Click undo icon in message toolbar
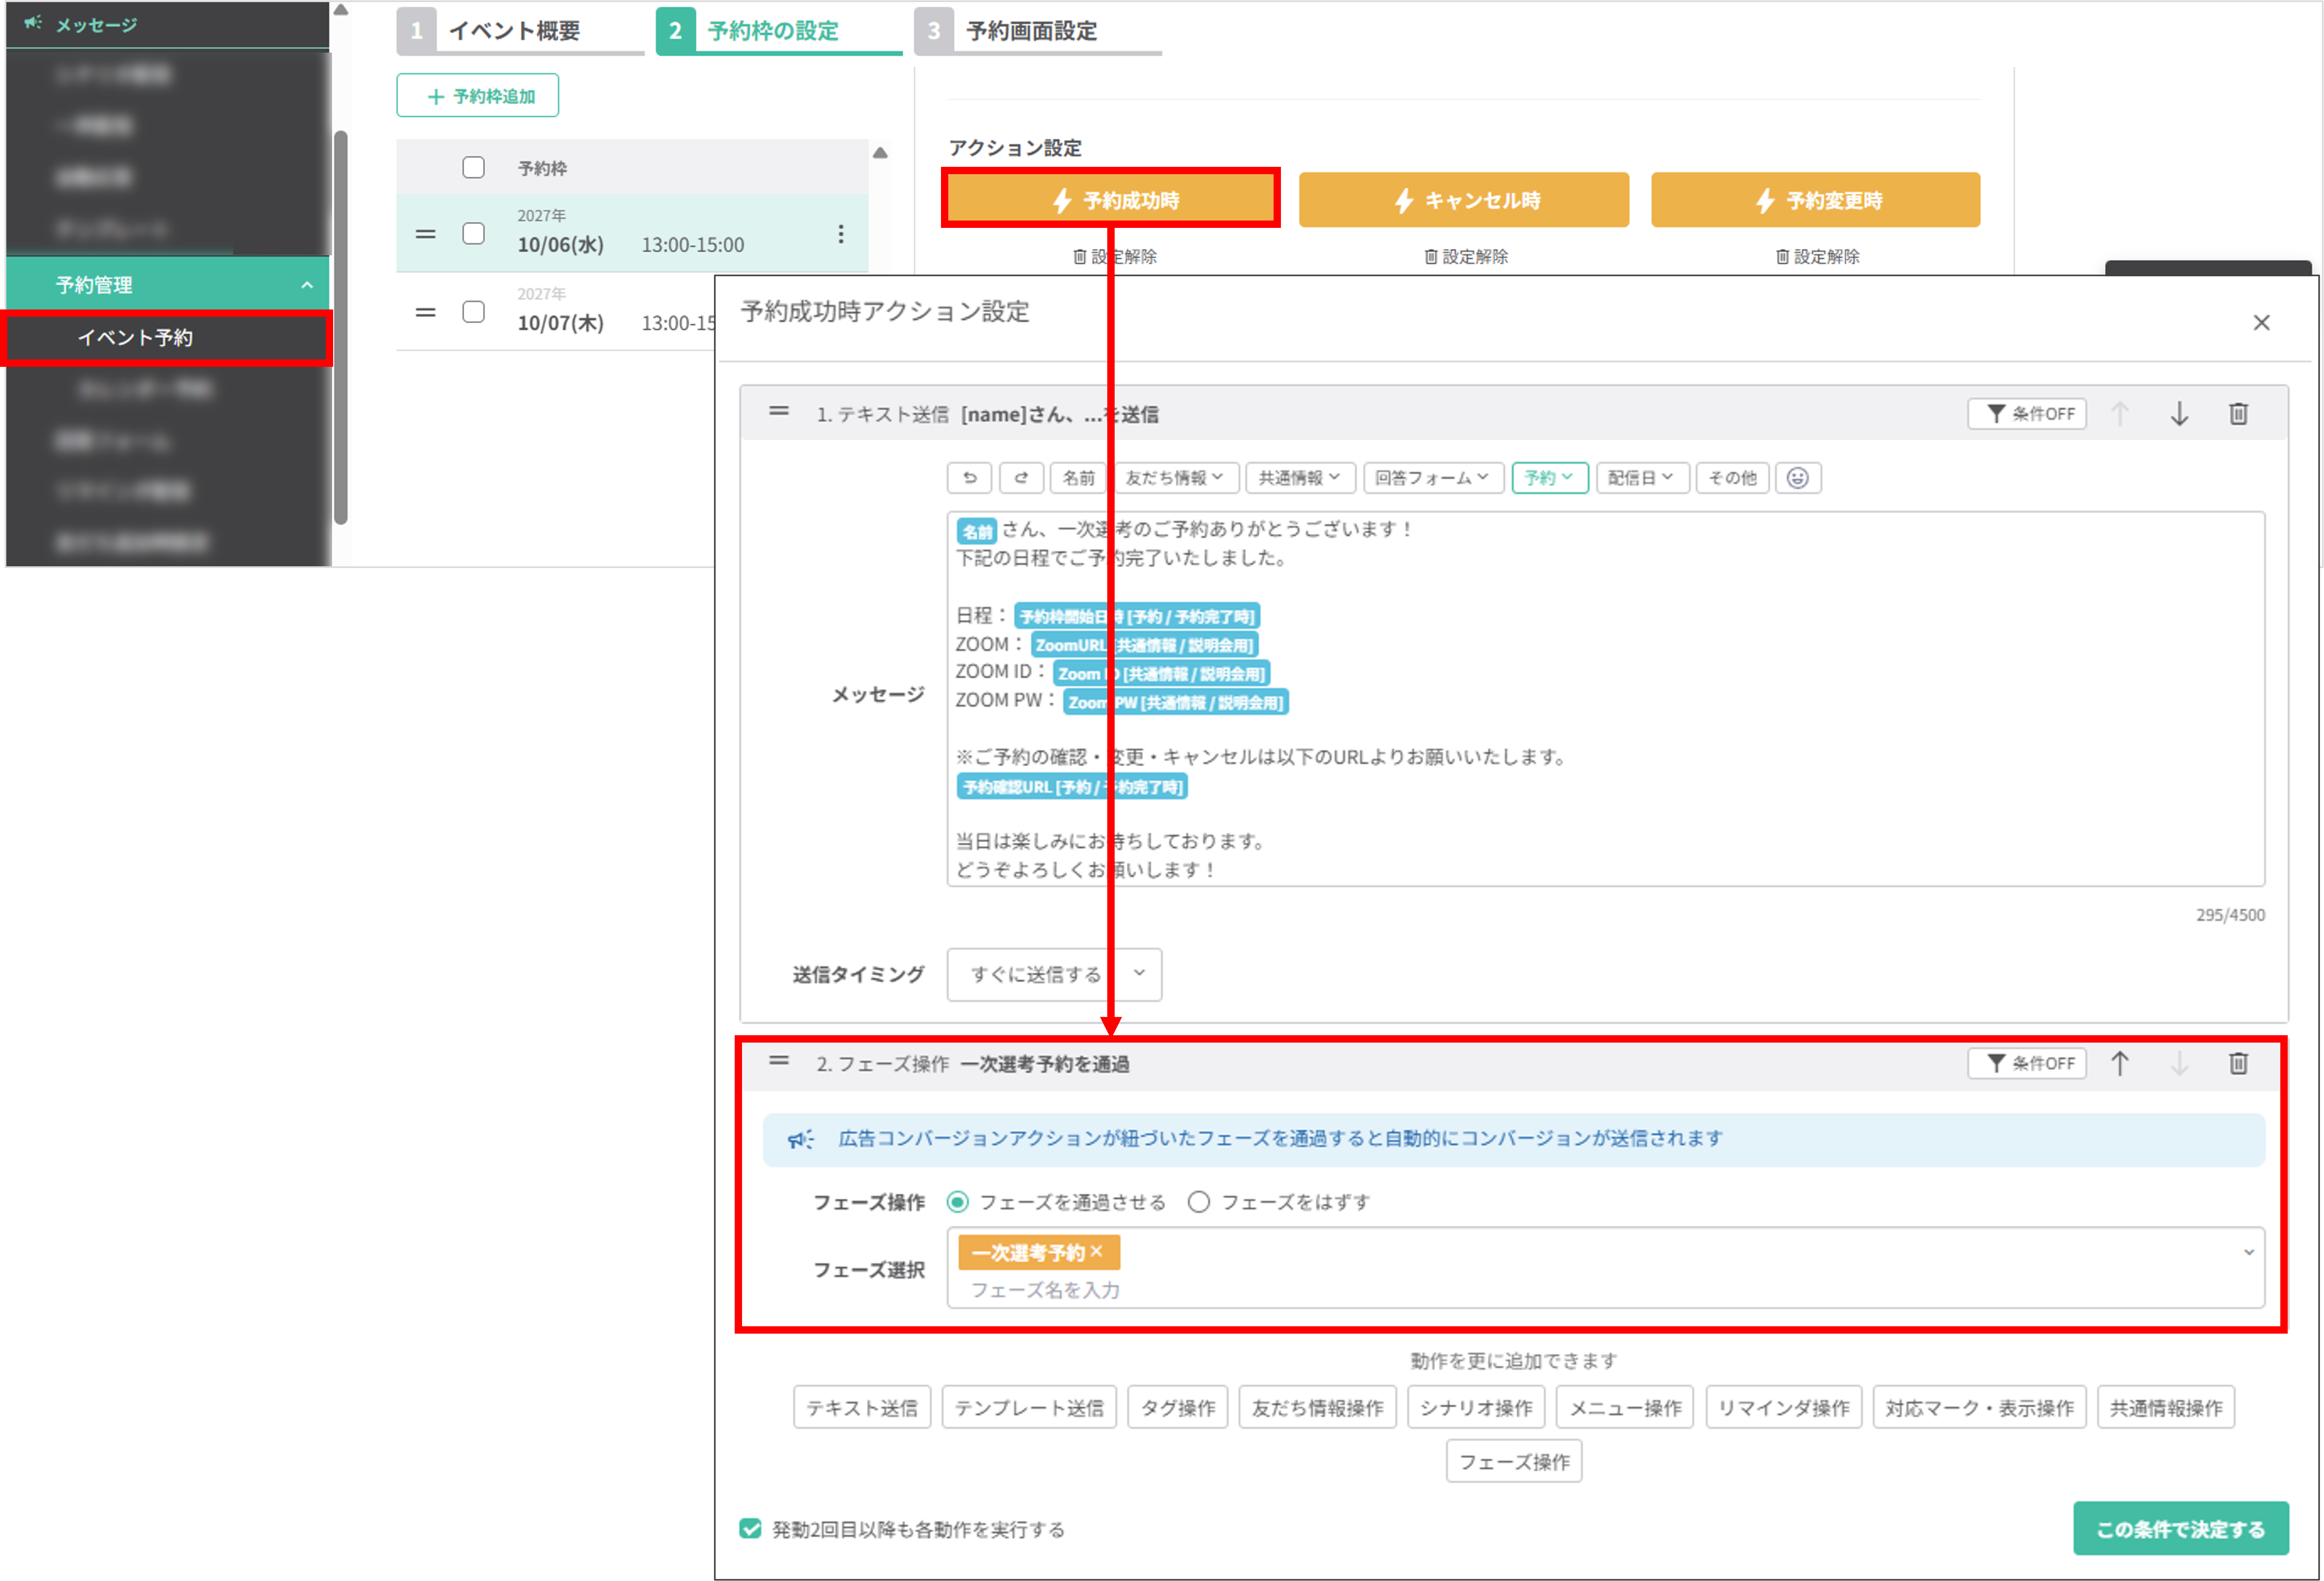Image resolution: width=2324 pixels, height=1581 pixels. pos(969,478)
